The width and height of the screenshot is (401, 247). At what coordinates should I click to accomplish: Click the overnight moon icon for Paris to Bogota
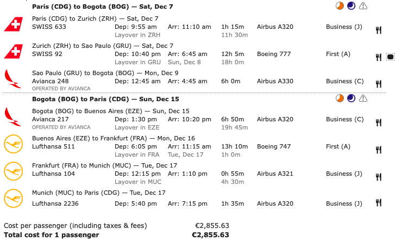tap(351, 6)
